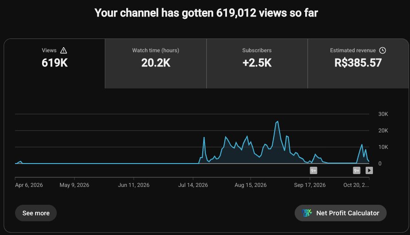Click the highest peak of the views graph
410x235 pixels.
tap(277, 122)
